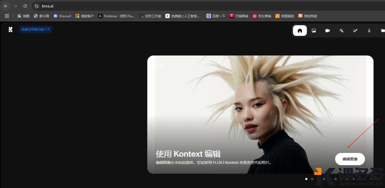Open the Discord bookmark
Viewport: 385px width, 188px height.
point(62,16)
